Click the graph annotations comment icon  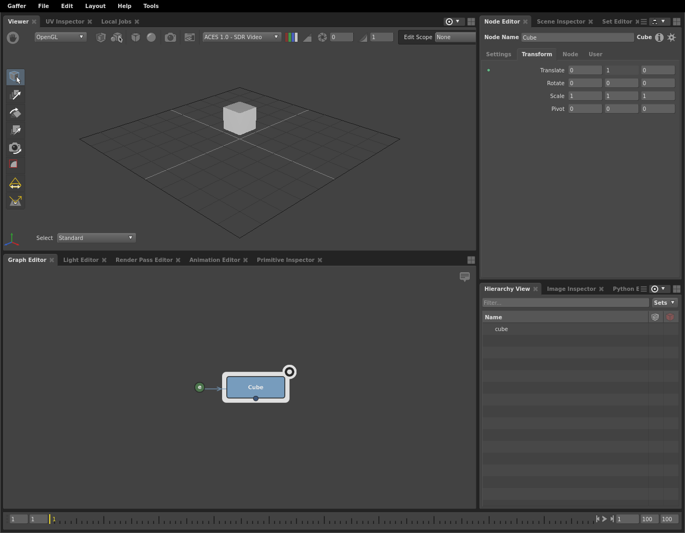point(465,276)
